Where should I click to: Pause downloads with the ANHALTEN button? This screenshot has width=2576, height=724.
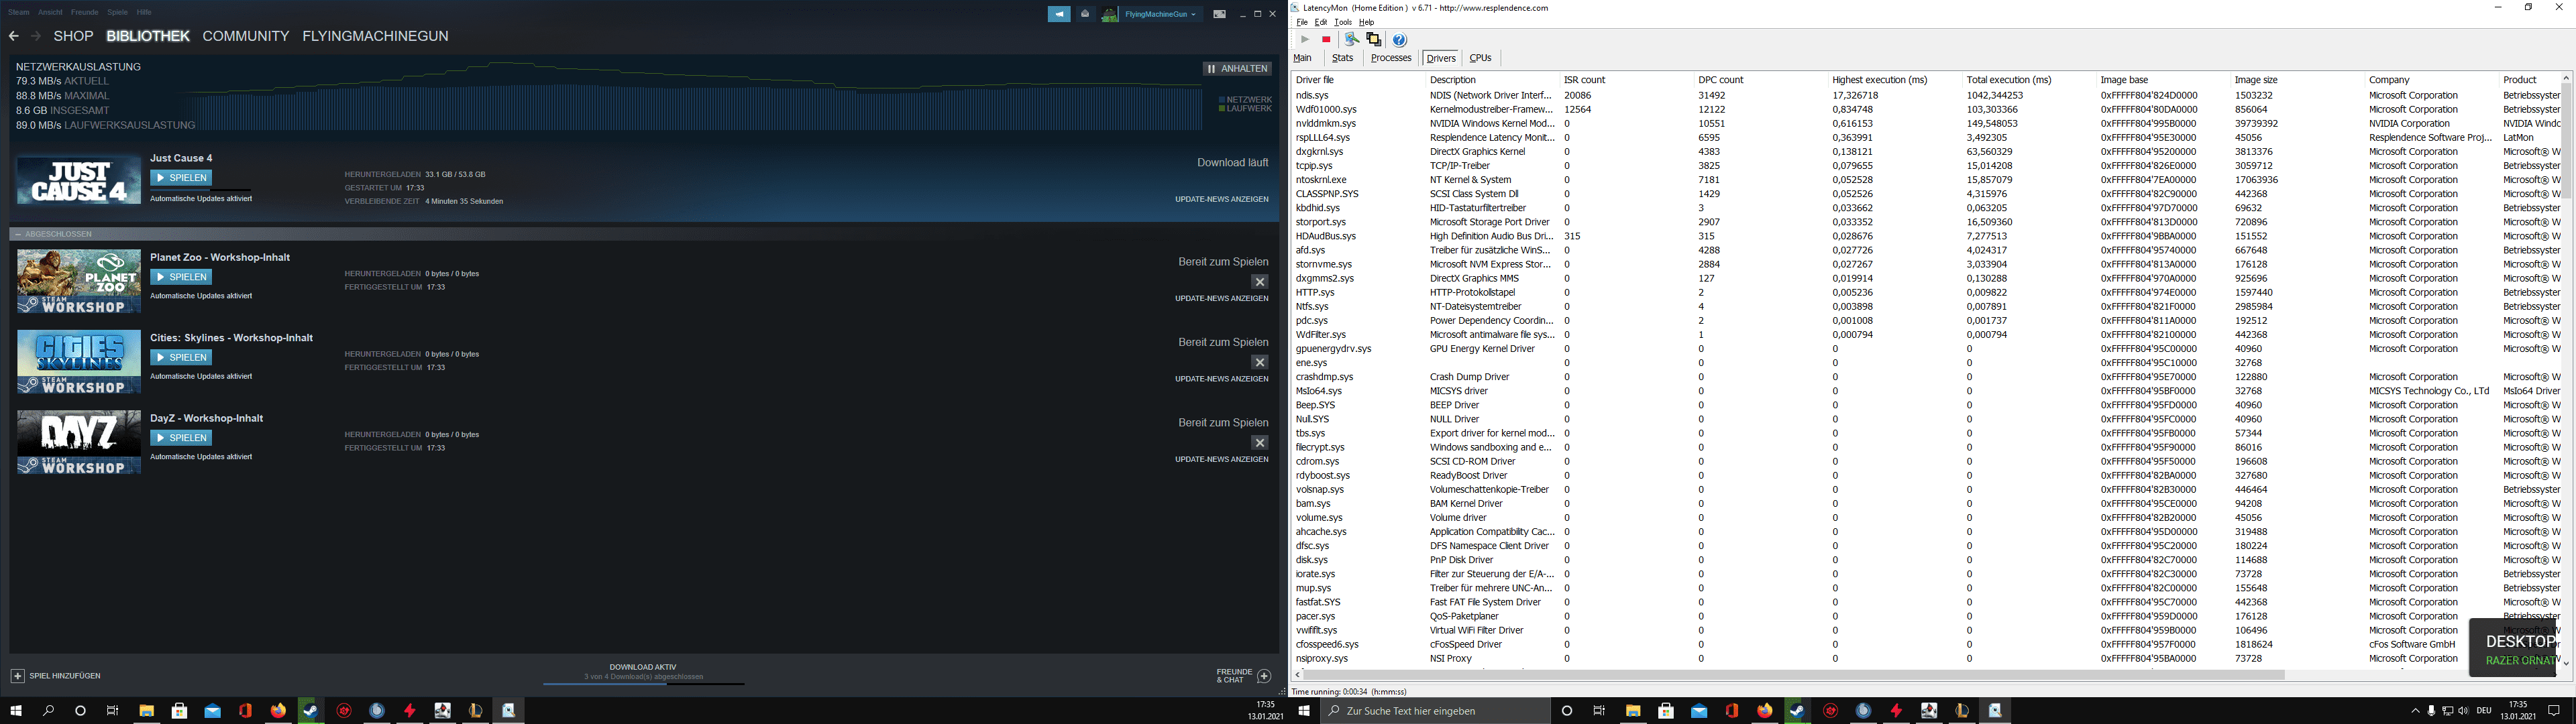point(1237,69)
